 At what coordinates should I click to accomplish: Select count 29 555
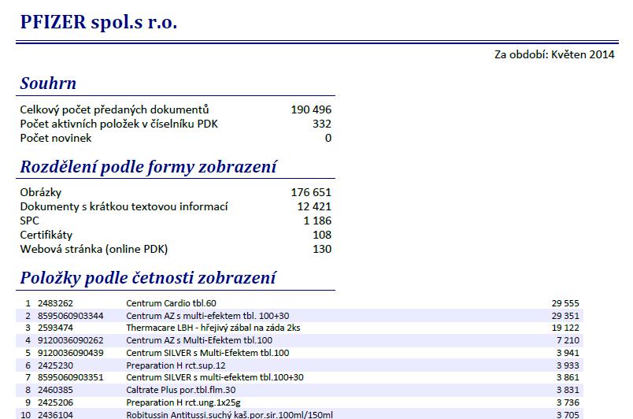point(565,303)
